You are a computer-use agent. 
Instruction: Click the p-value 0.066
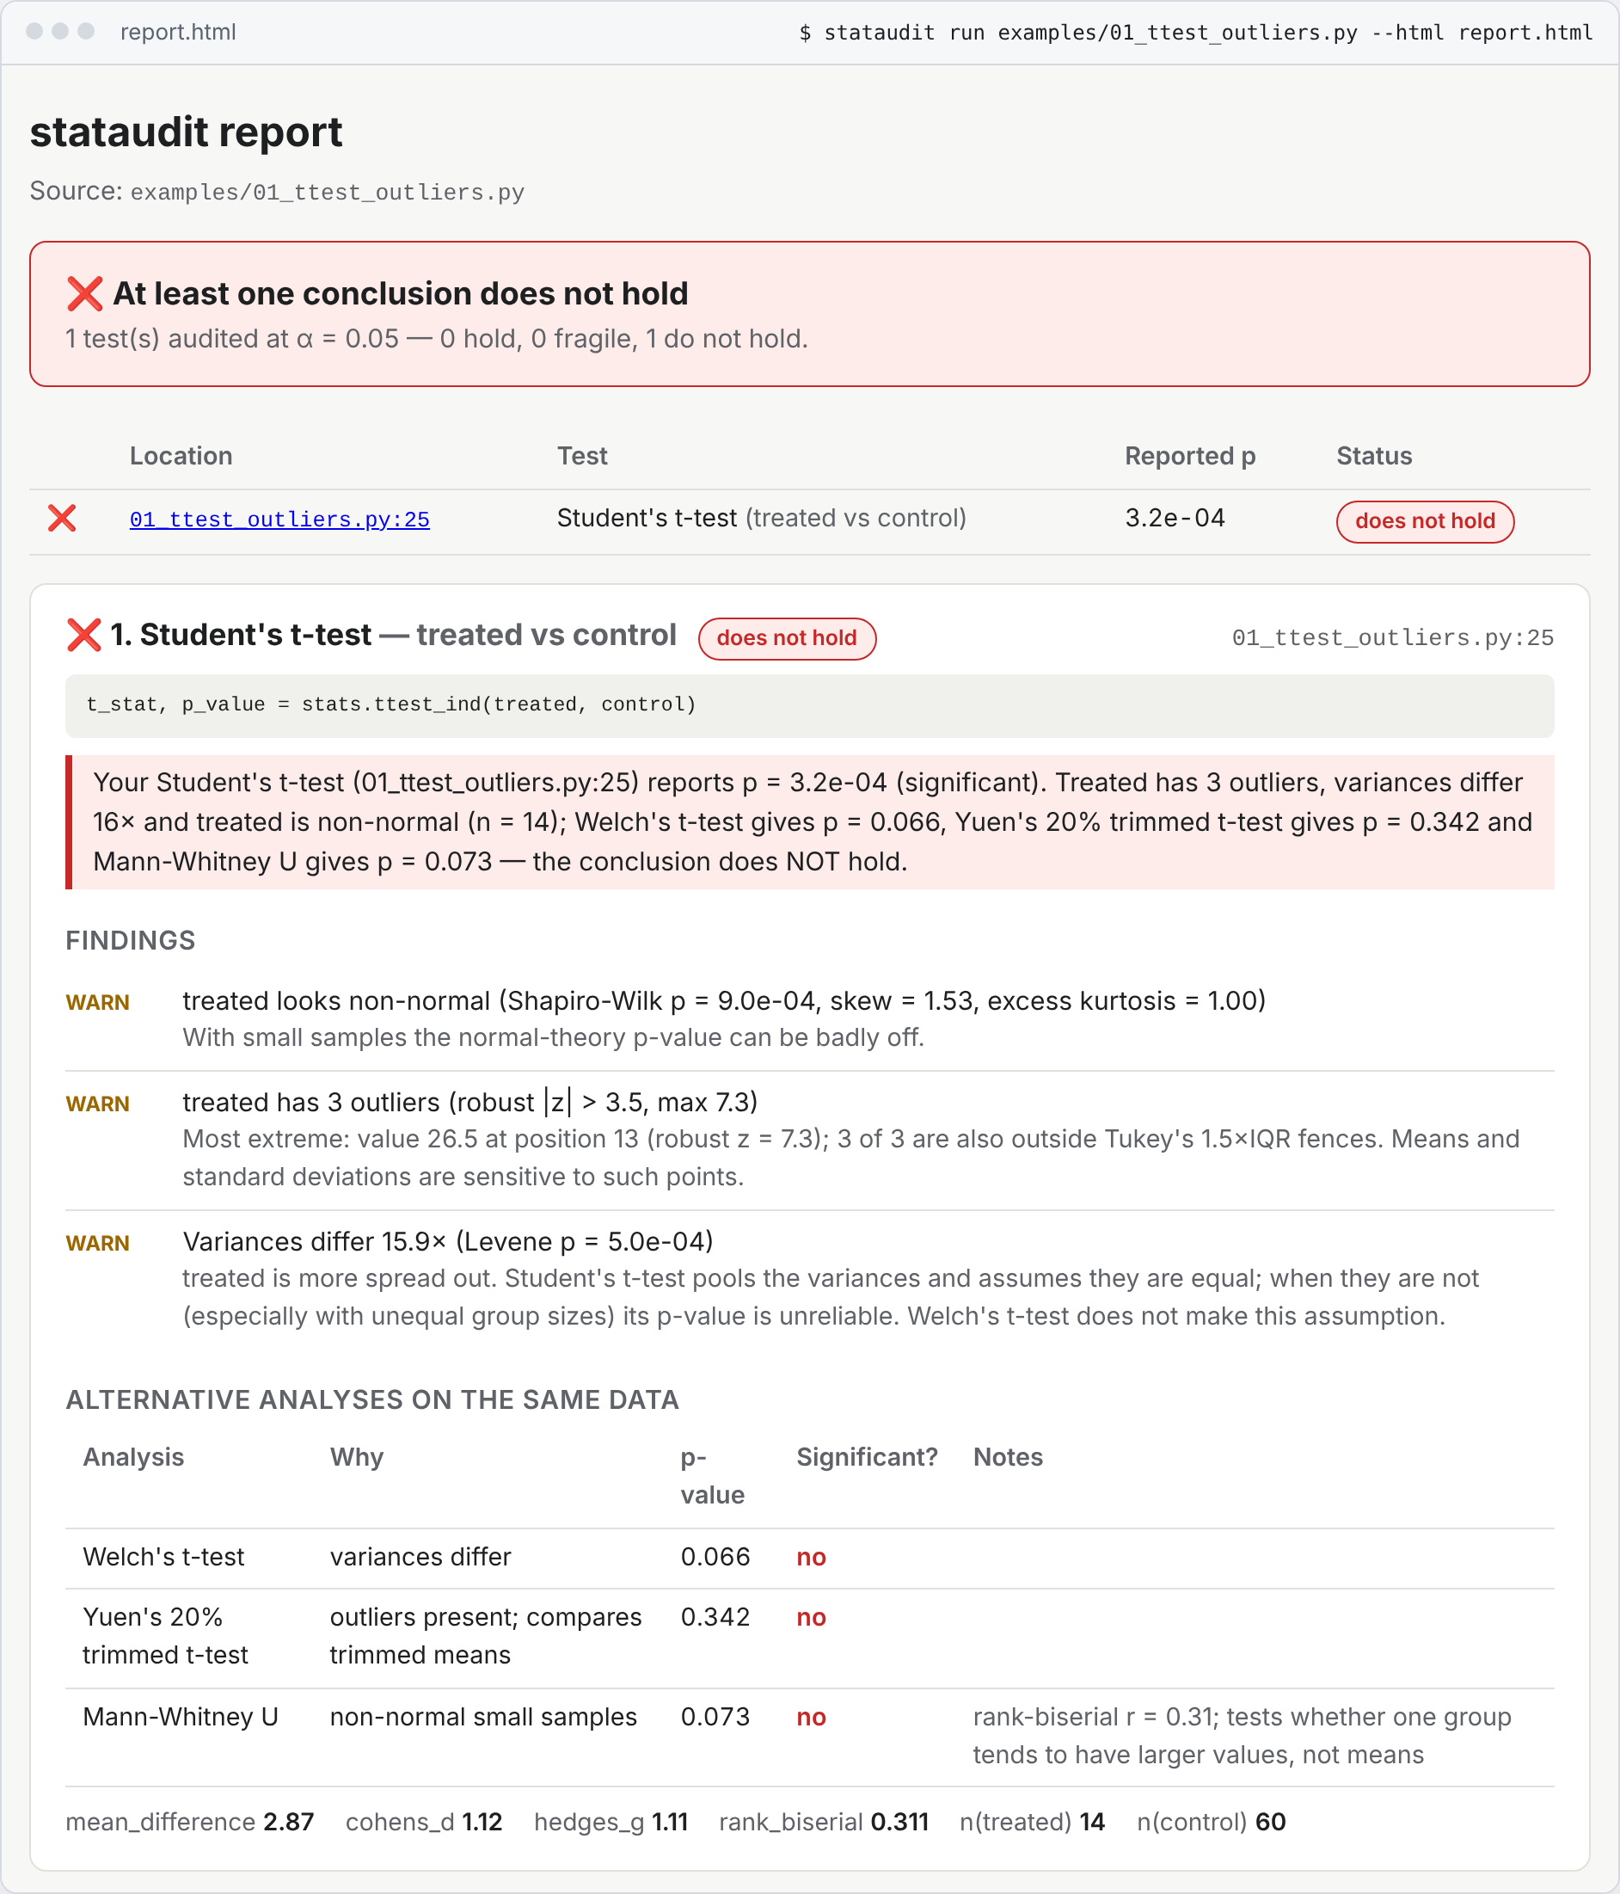pyautogui.click(x=715, y=1558)
